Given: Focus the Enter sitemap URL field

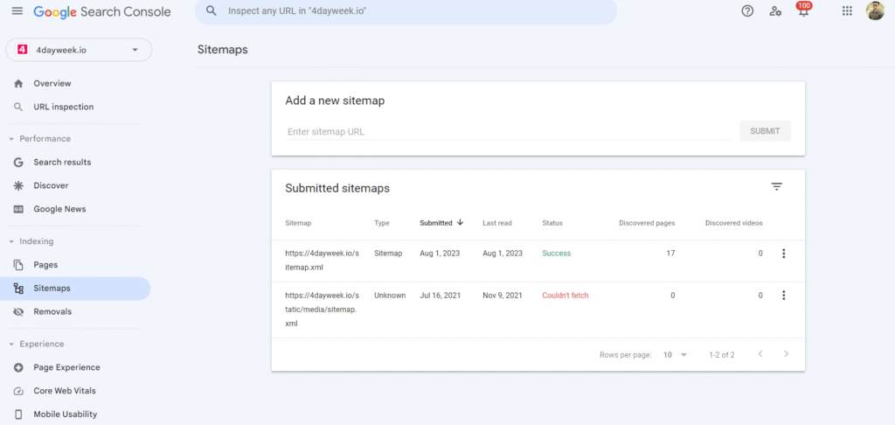Looking at the screenshot, I should tap(508, 131).
